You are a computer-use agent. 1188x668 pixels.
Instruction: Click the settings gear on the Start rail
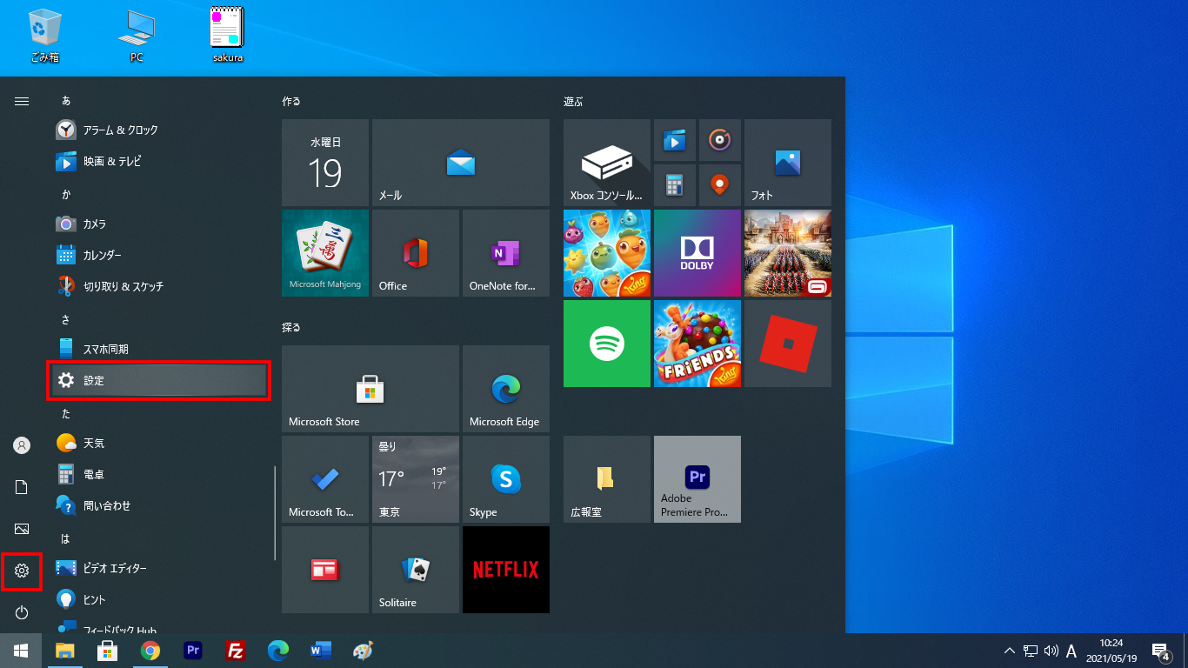(x=22, y=571)
